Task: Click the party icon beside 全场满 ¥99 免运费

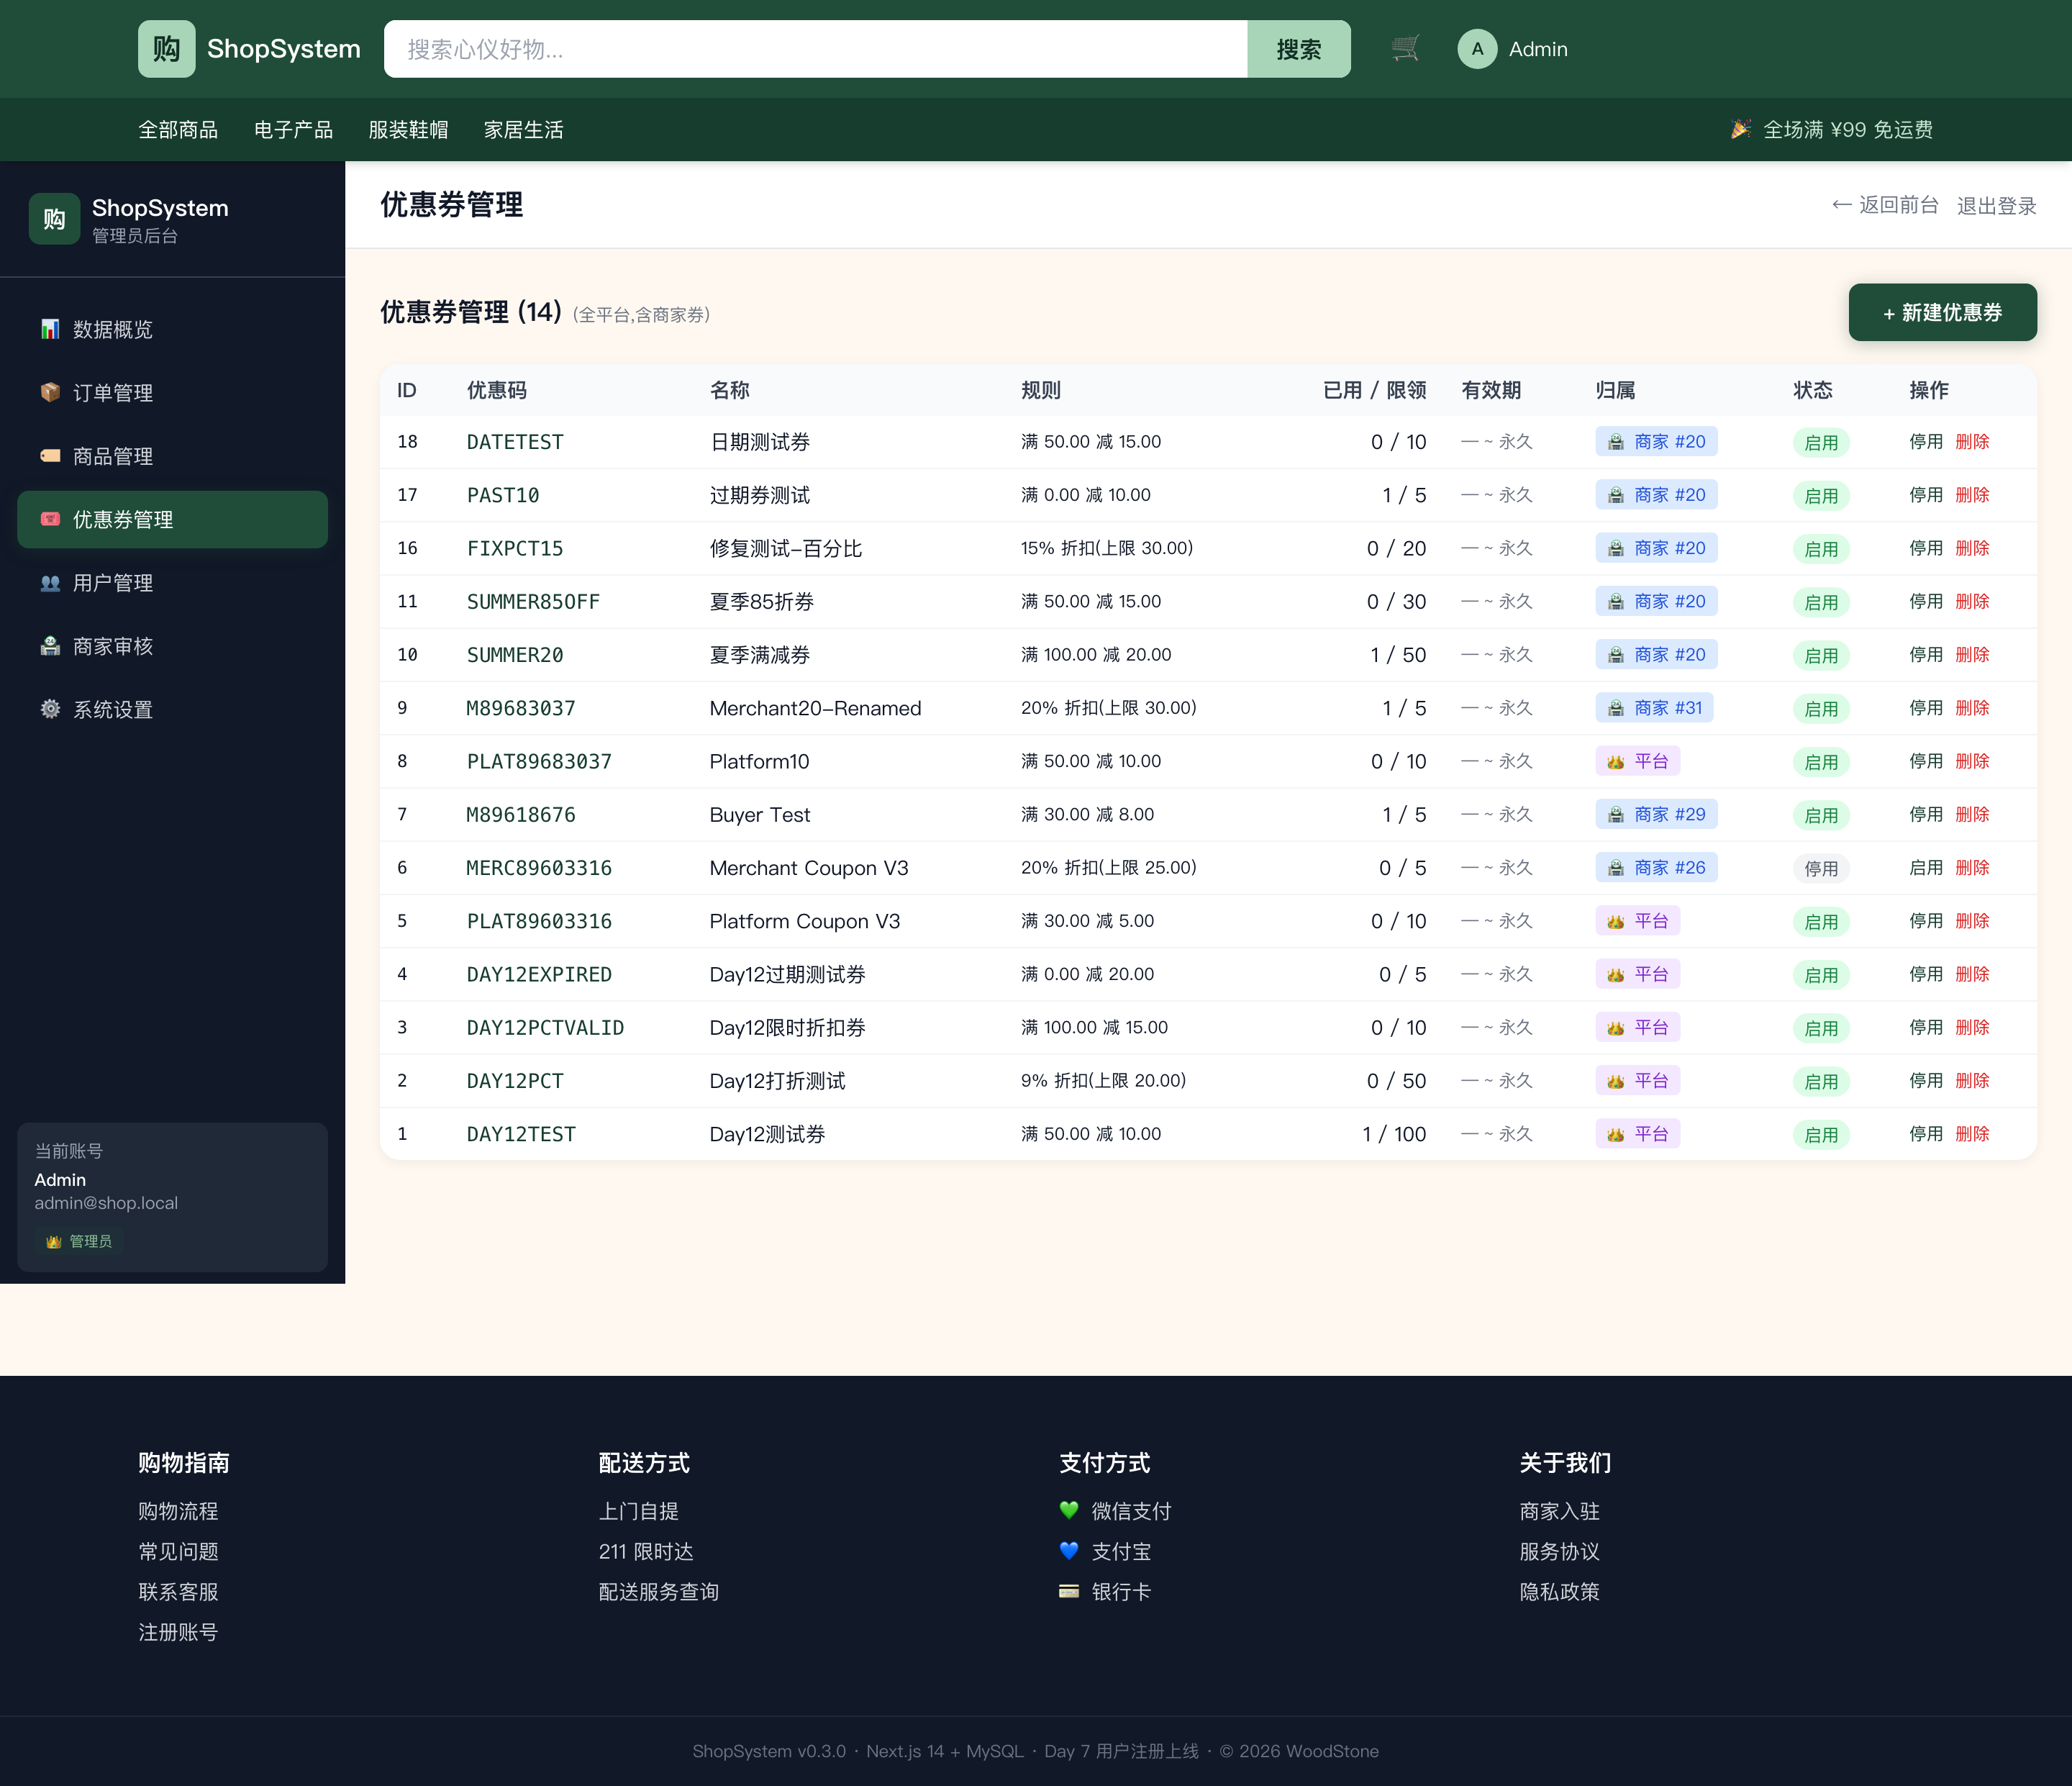Action: coord(1741,129)
